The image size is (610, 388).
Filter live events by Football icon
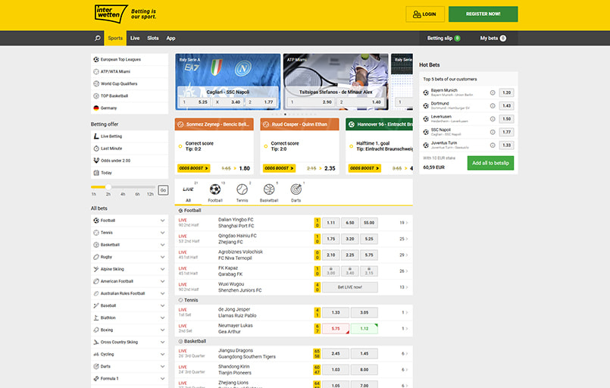click(x=215, y=189)
